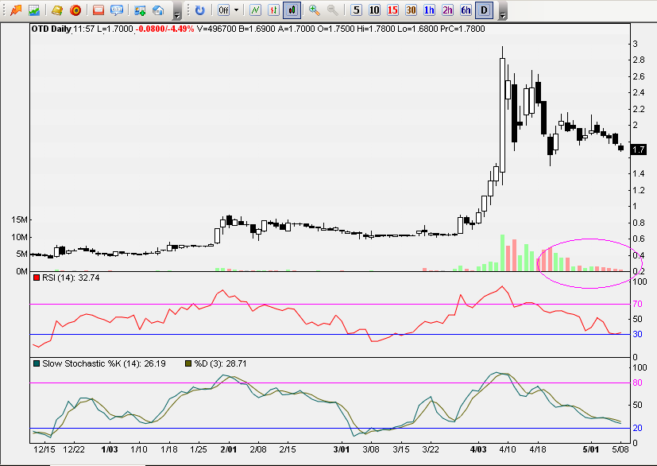Click the Slow Stochastic %K (14): 26.19 label
This screenshot has height=466, width=657.
click(x=104, y=363)
